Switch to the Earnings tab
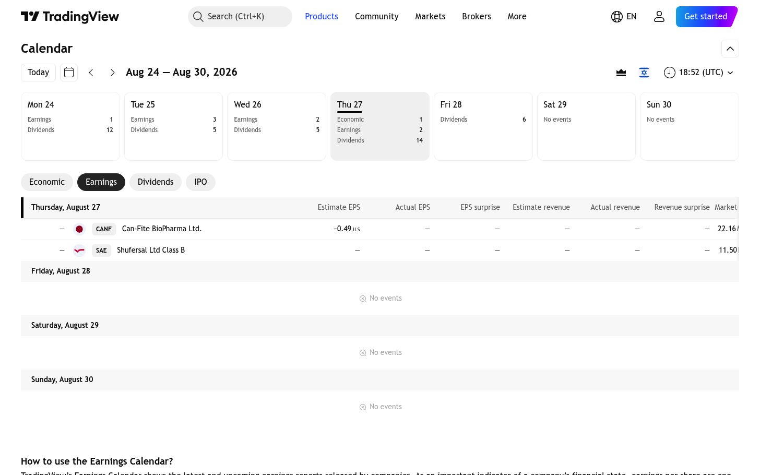This screenshot has width=760, height=475. coord(101,182)
